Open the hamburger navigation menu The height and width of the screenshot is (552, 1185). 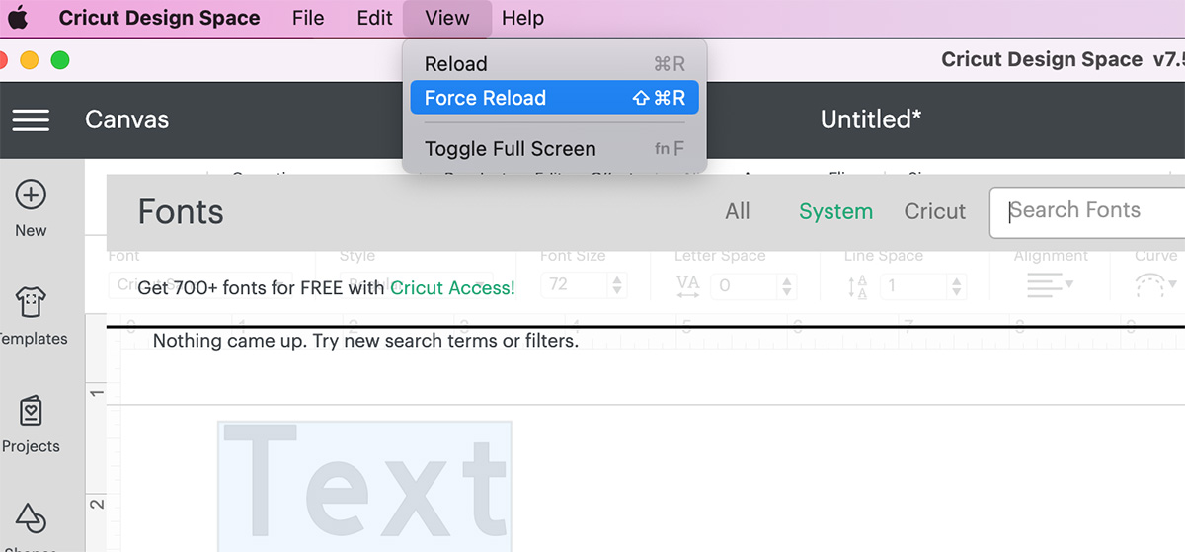(31, 119)
